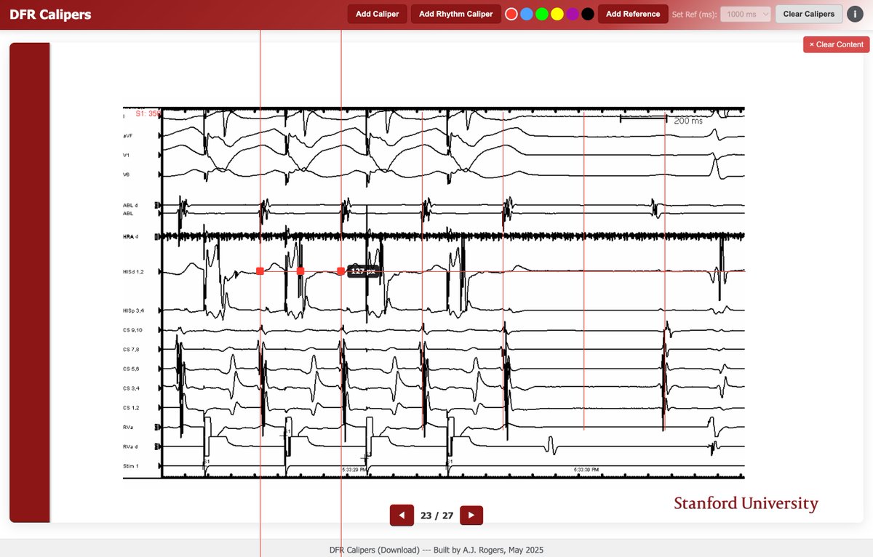Screen dimensions: 873x557
Task: Click the RVa d channel label
Action: point(132,446)
